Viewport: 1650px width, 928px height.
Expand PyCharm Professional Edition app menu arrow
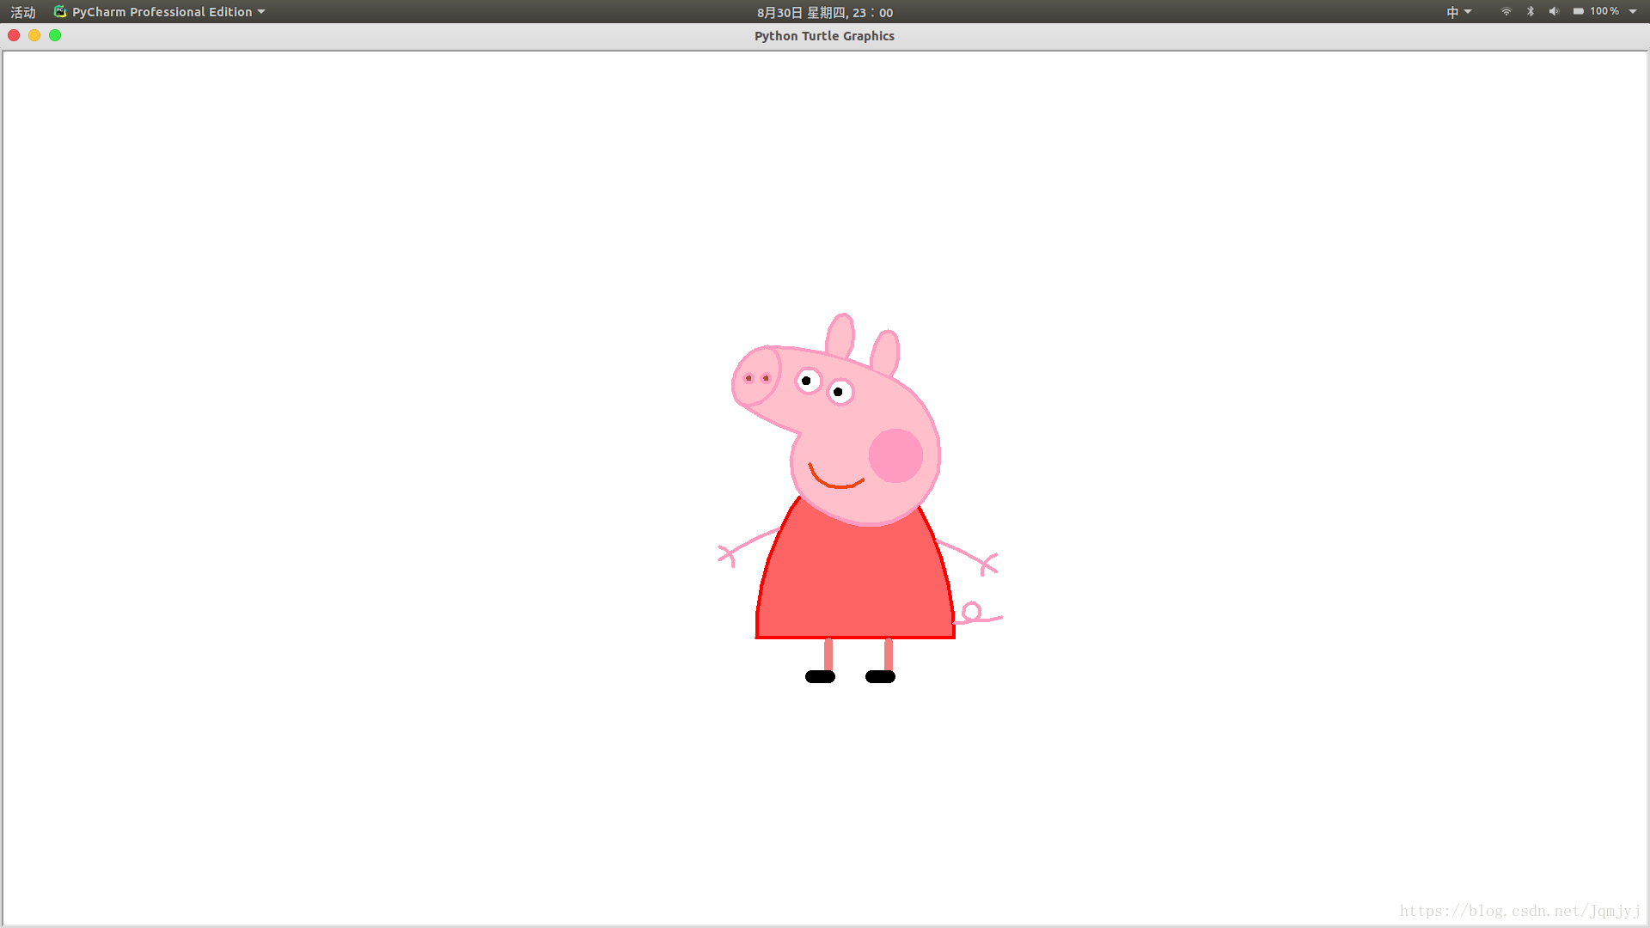coord(261,12)
